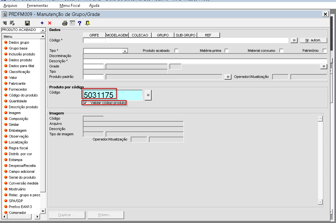Click the second window icon in toolbar
Viewport: 336px width, 223px height.
click(x=12, y=23)
